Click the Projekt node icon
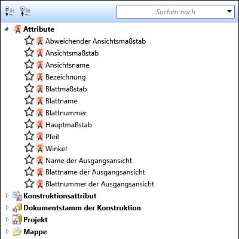Screen dimensions: 239x239 click(x=17, y=220)
